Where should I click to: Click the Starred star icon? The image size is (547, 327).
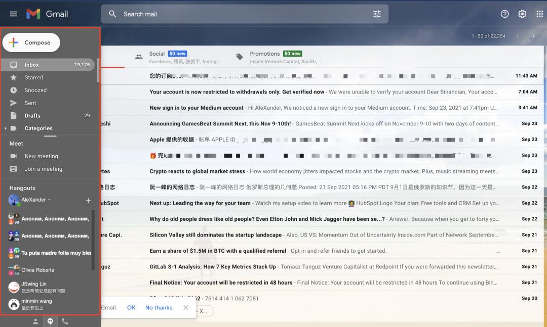(14, 77)
